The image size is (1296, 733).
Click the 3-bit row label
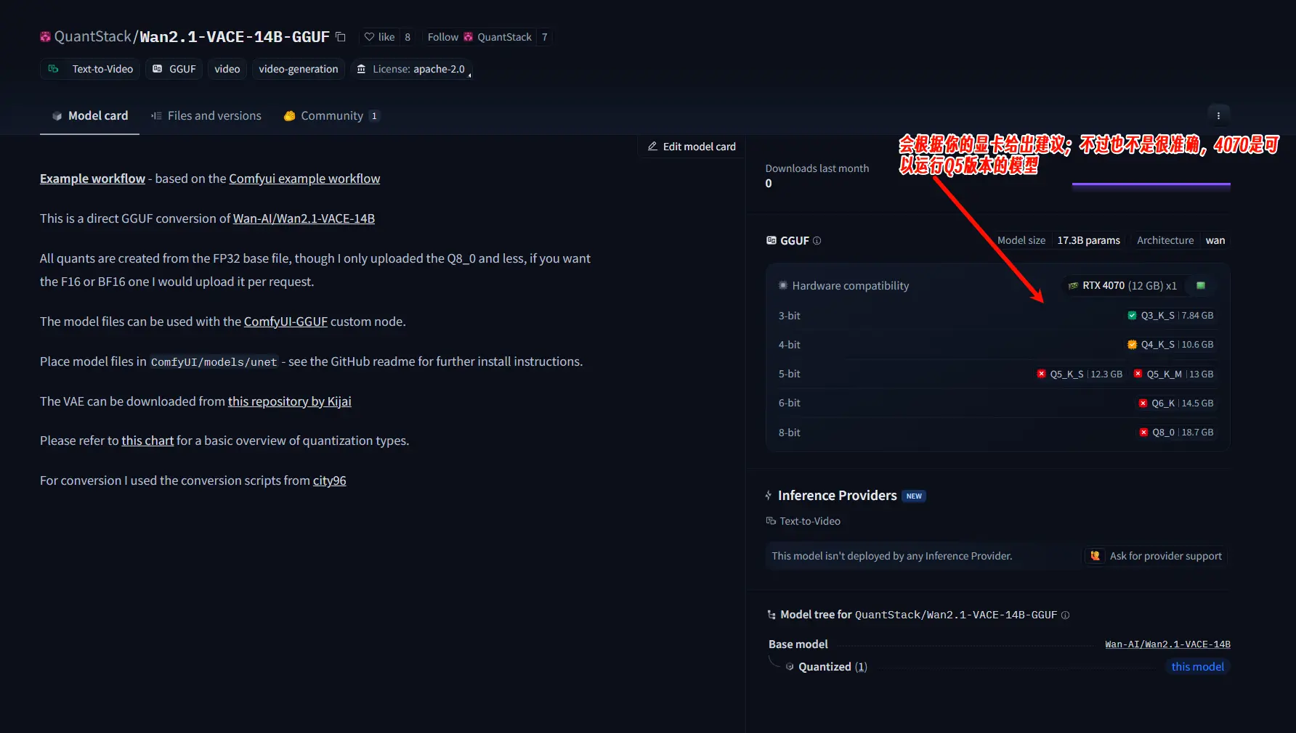[789, 316]
